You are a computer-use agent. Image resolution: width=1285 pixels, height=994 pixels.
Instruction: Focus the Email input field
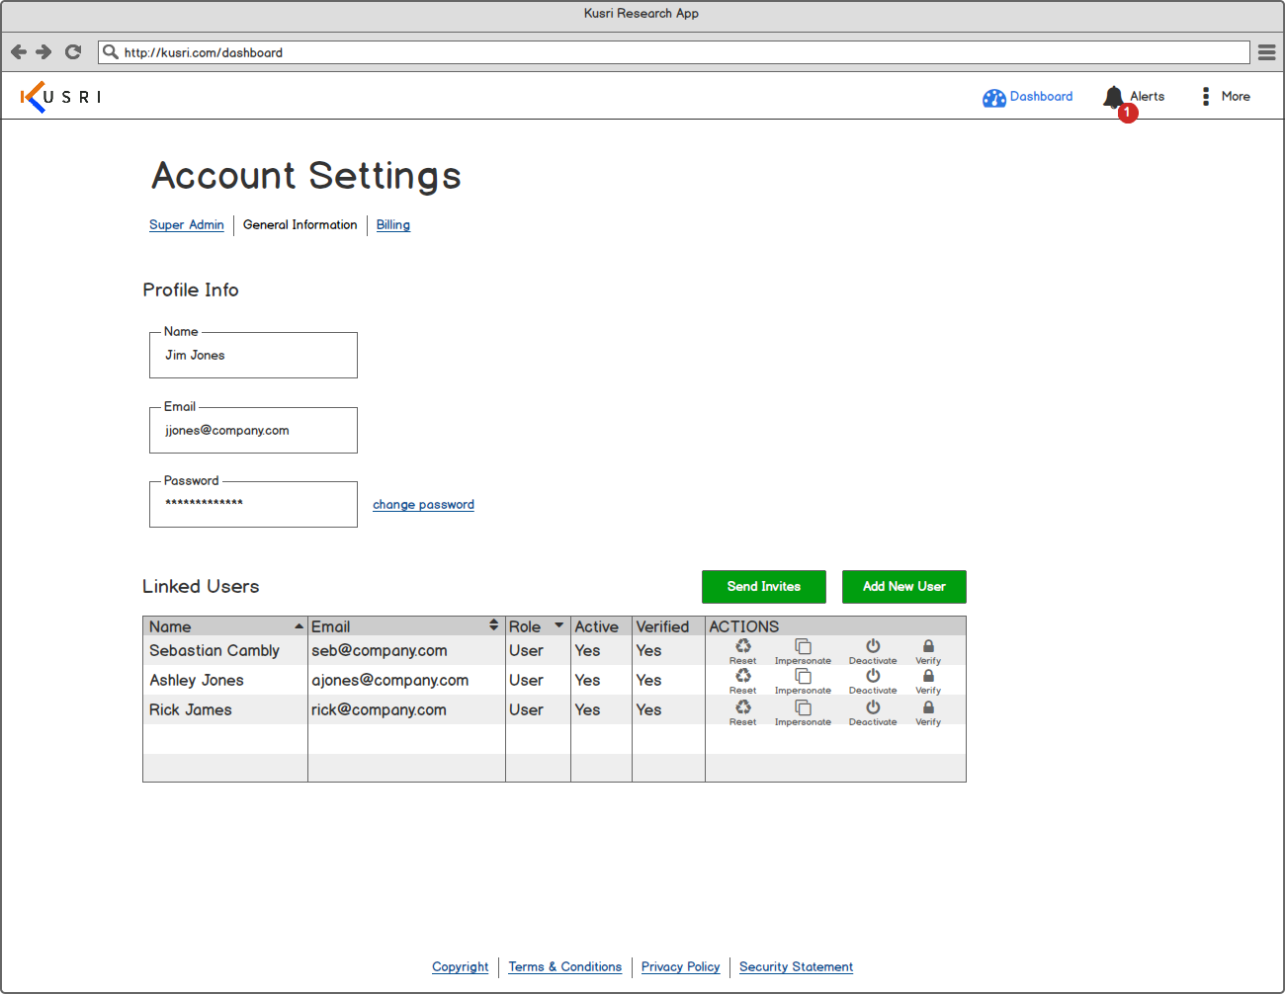pos(253,430)
